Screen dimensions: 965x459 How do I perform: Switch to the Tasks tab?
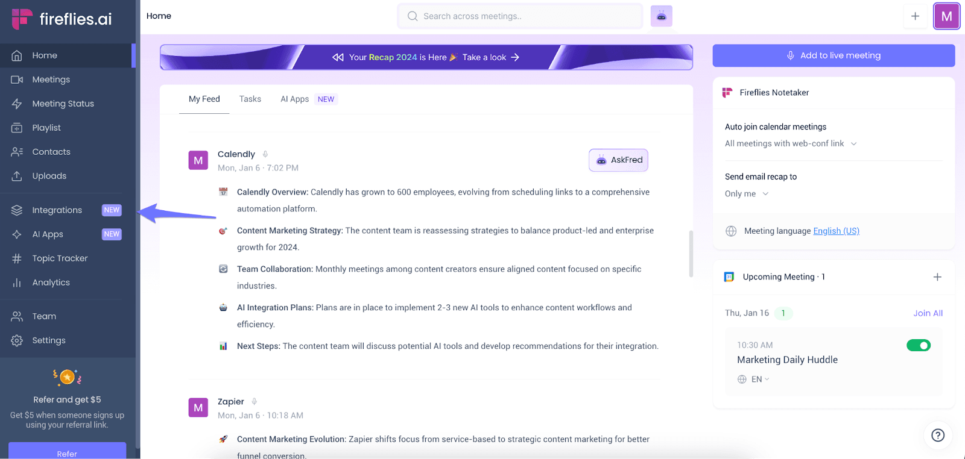(250, 99)
